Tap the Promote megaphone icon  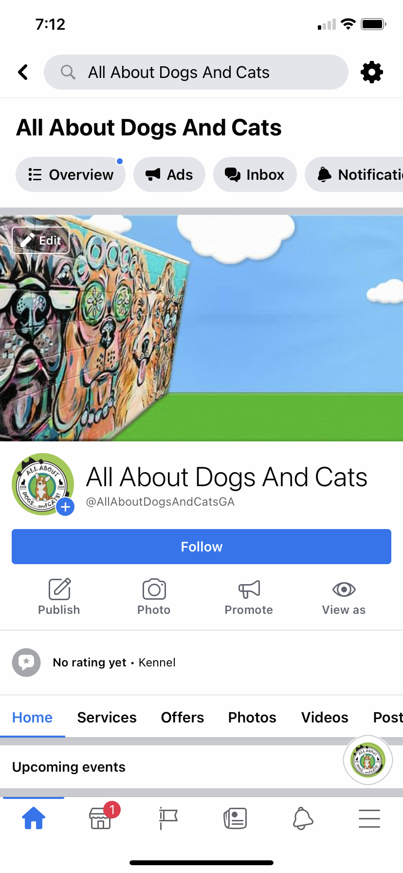coord(249,589)
